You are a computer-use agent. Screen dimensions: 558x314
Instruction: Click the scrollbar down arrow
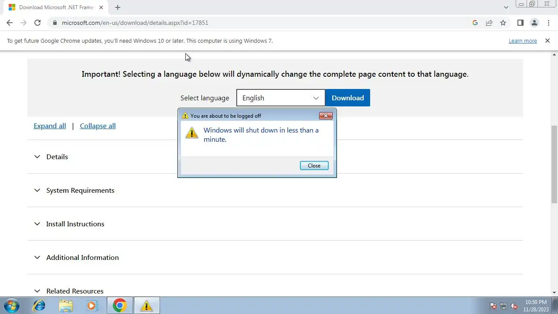coord(554,292)
